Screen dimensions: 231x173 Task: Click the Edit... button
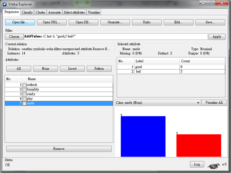point(179,22)
